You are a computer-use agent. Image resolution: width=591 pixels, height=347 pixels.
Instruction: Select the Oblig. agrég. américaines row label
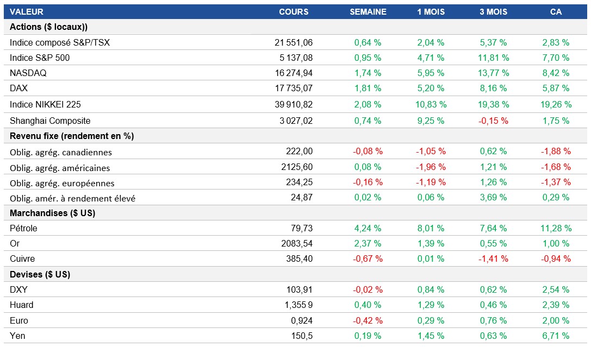click(60, 168)
